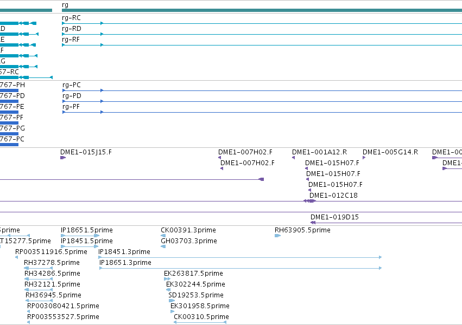Screen dimensions: 462x325
Task: Open the DME1-005G14.R feature label
Action: point(390,152)
